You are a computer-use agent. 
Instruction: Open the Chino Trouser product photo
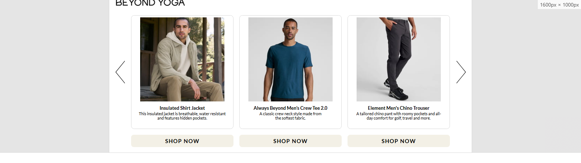click(x=399, y=59)
